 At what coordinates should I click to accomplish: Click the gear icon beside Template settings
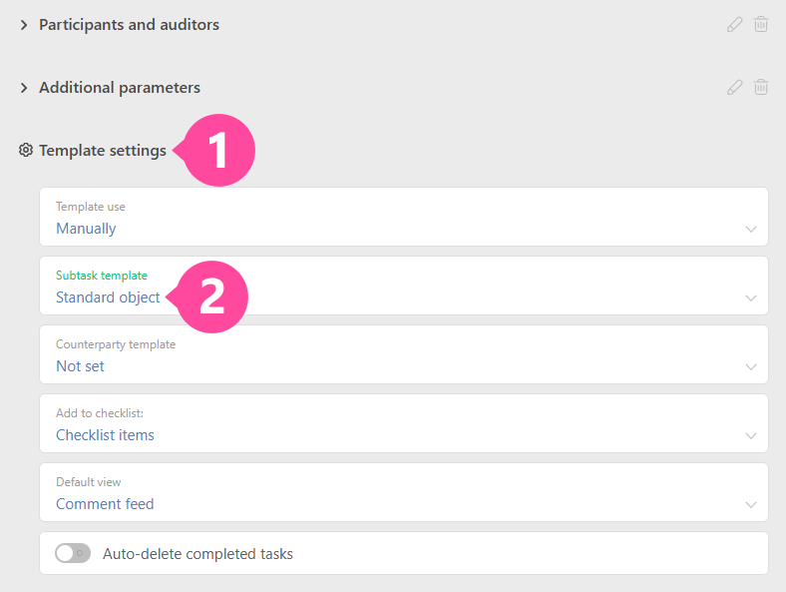(26, 151)
